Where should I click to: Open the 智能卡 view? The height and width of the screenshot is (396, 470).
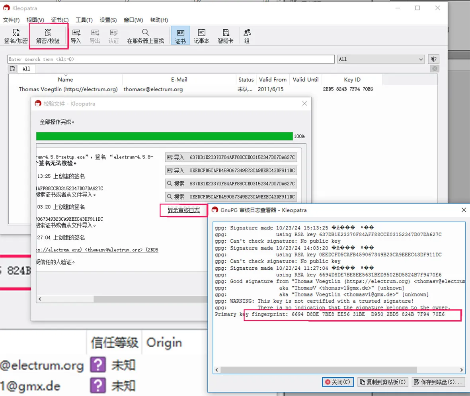tap(225, 36)
